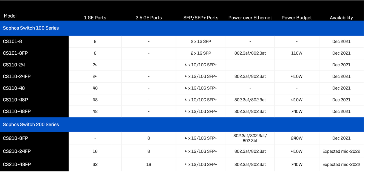Select the Power Budget column header
This screenshot has width=365, height=172.
[x=296, y=17]
